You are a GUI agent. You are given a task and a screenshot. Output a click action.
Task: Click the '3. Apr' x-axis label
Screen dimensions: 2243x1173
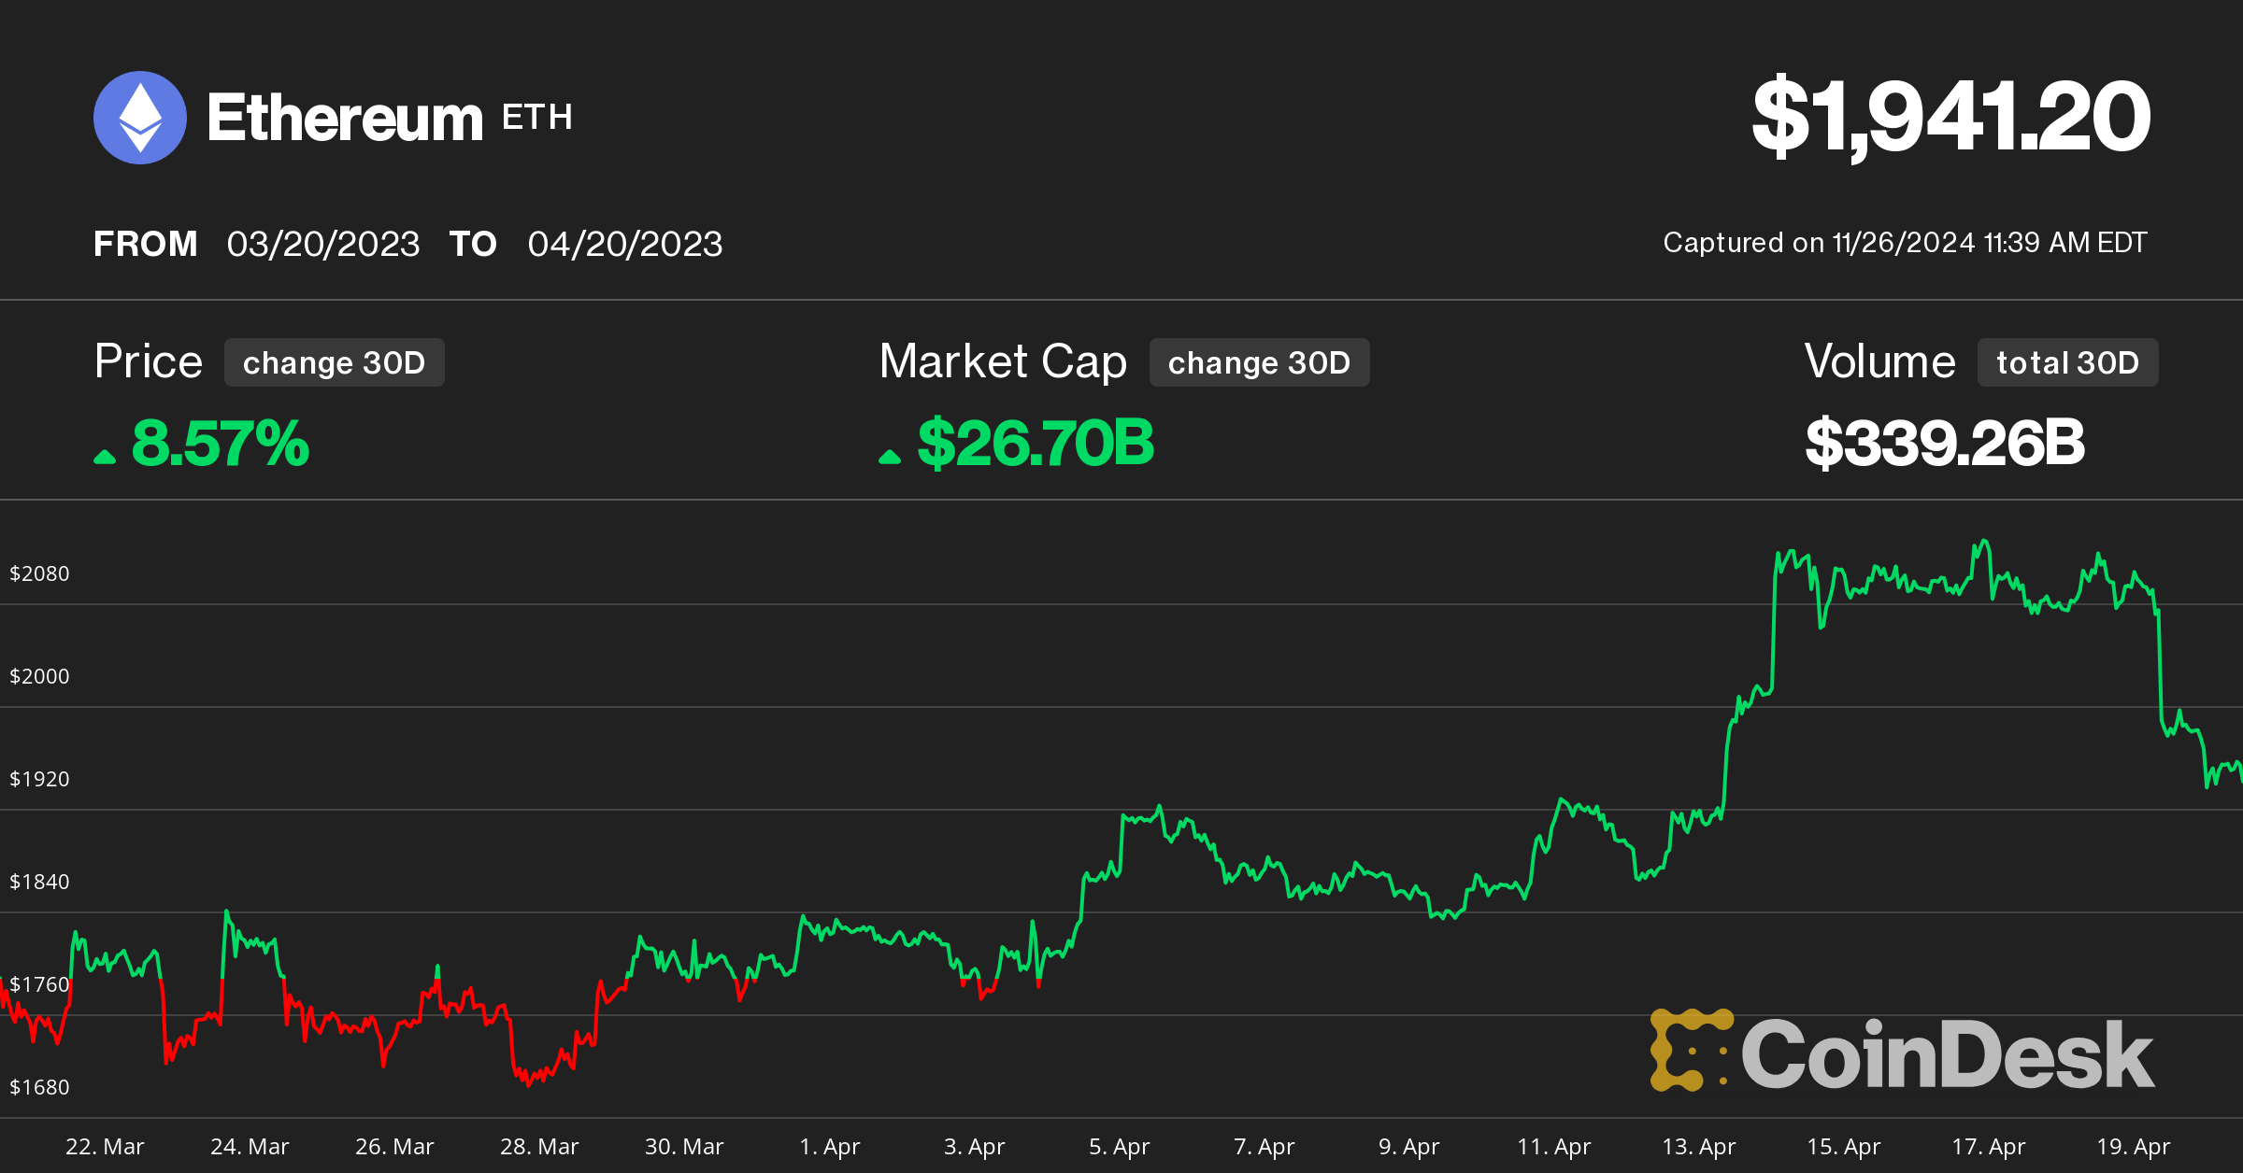(974, 1146)
